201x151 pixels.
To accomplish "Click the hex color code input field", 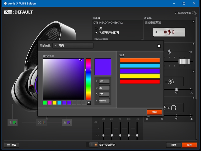I will pyautogui.click(x=104, y=100).
